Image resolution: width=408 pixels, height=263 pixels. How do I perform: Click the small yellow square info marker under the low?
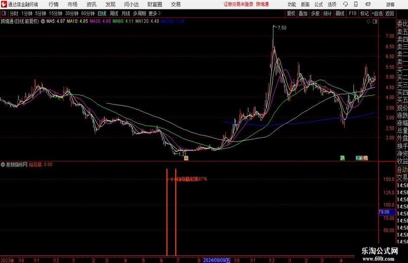186,158
